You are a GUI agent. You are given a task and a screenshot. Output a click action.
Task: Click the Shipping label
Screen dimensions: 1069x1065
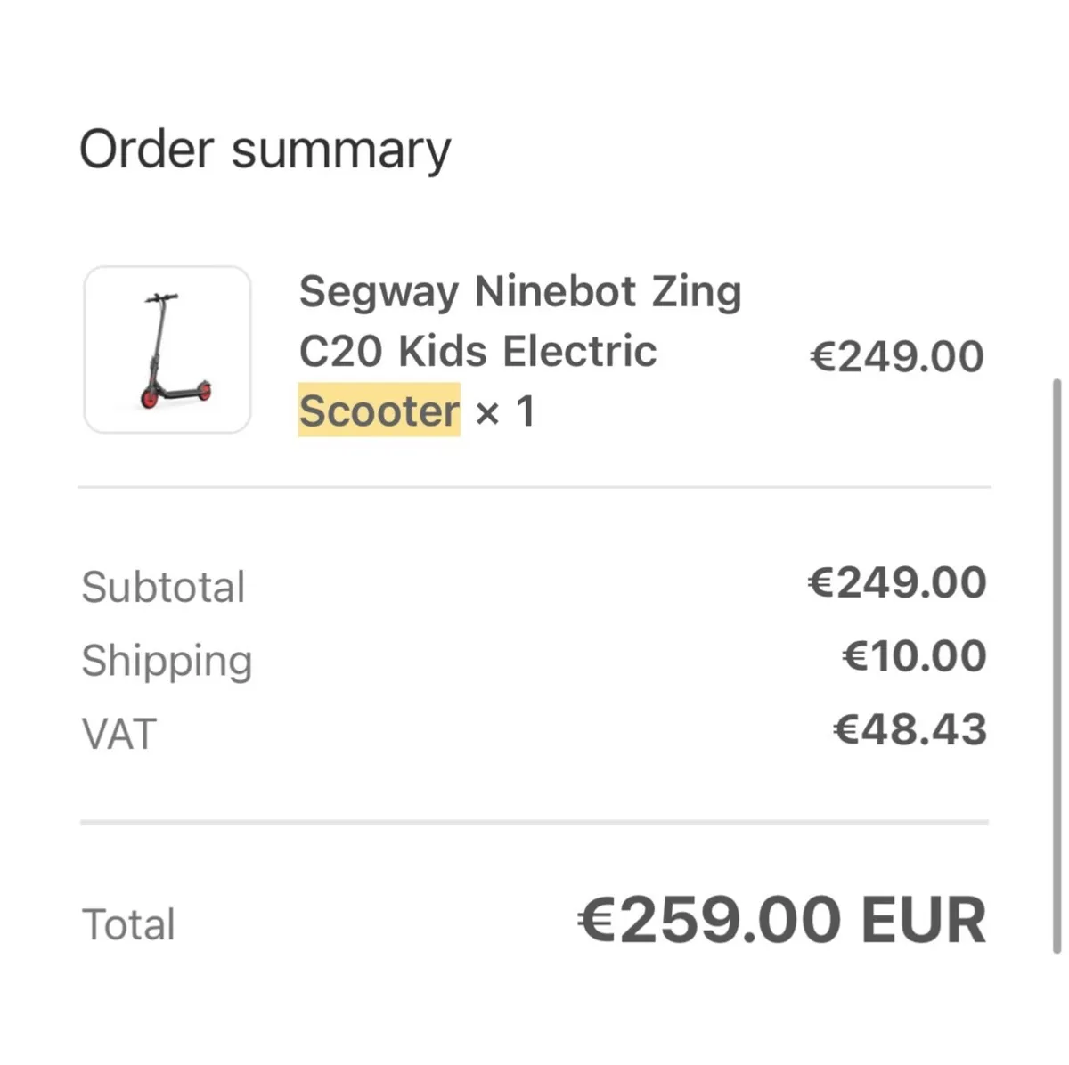166,661
